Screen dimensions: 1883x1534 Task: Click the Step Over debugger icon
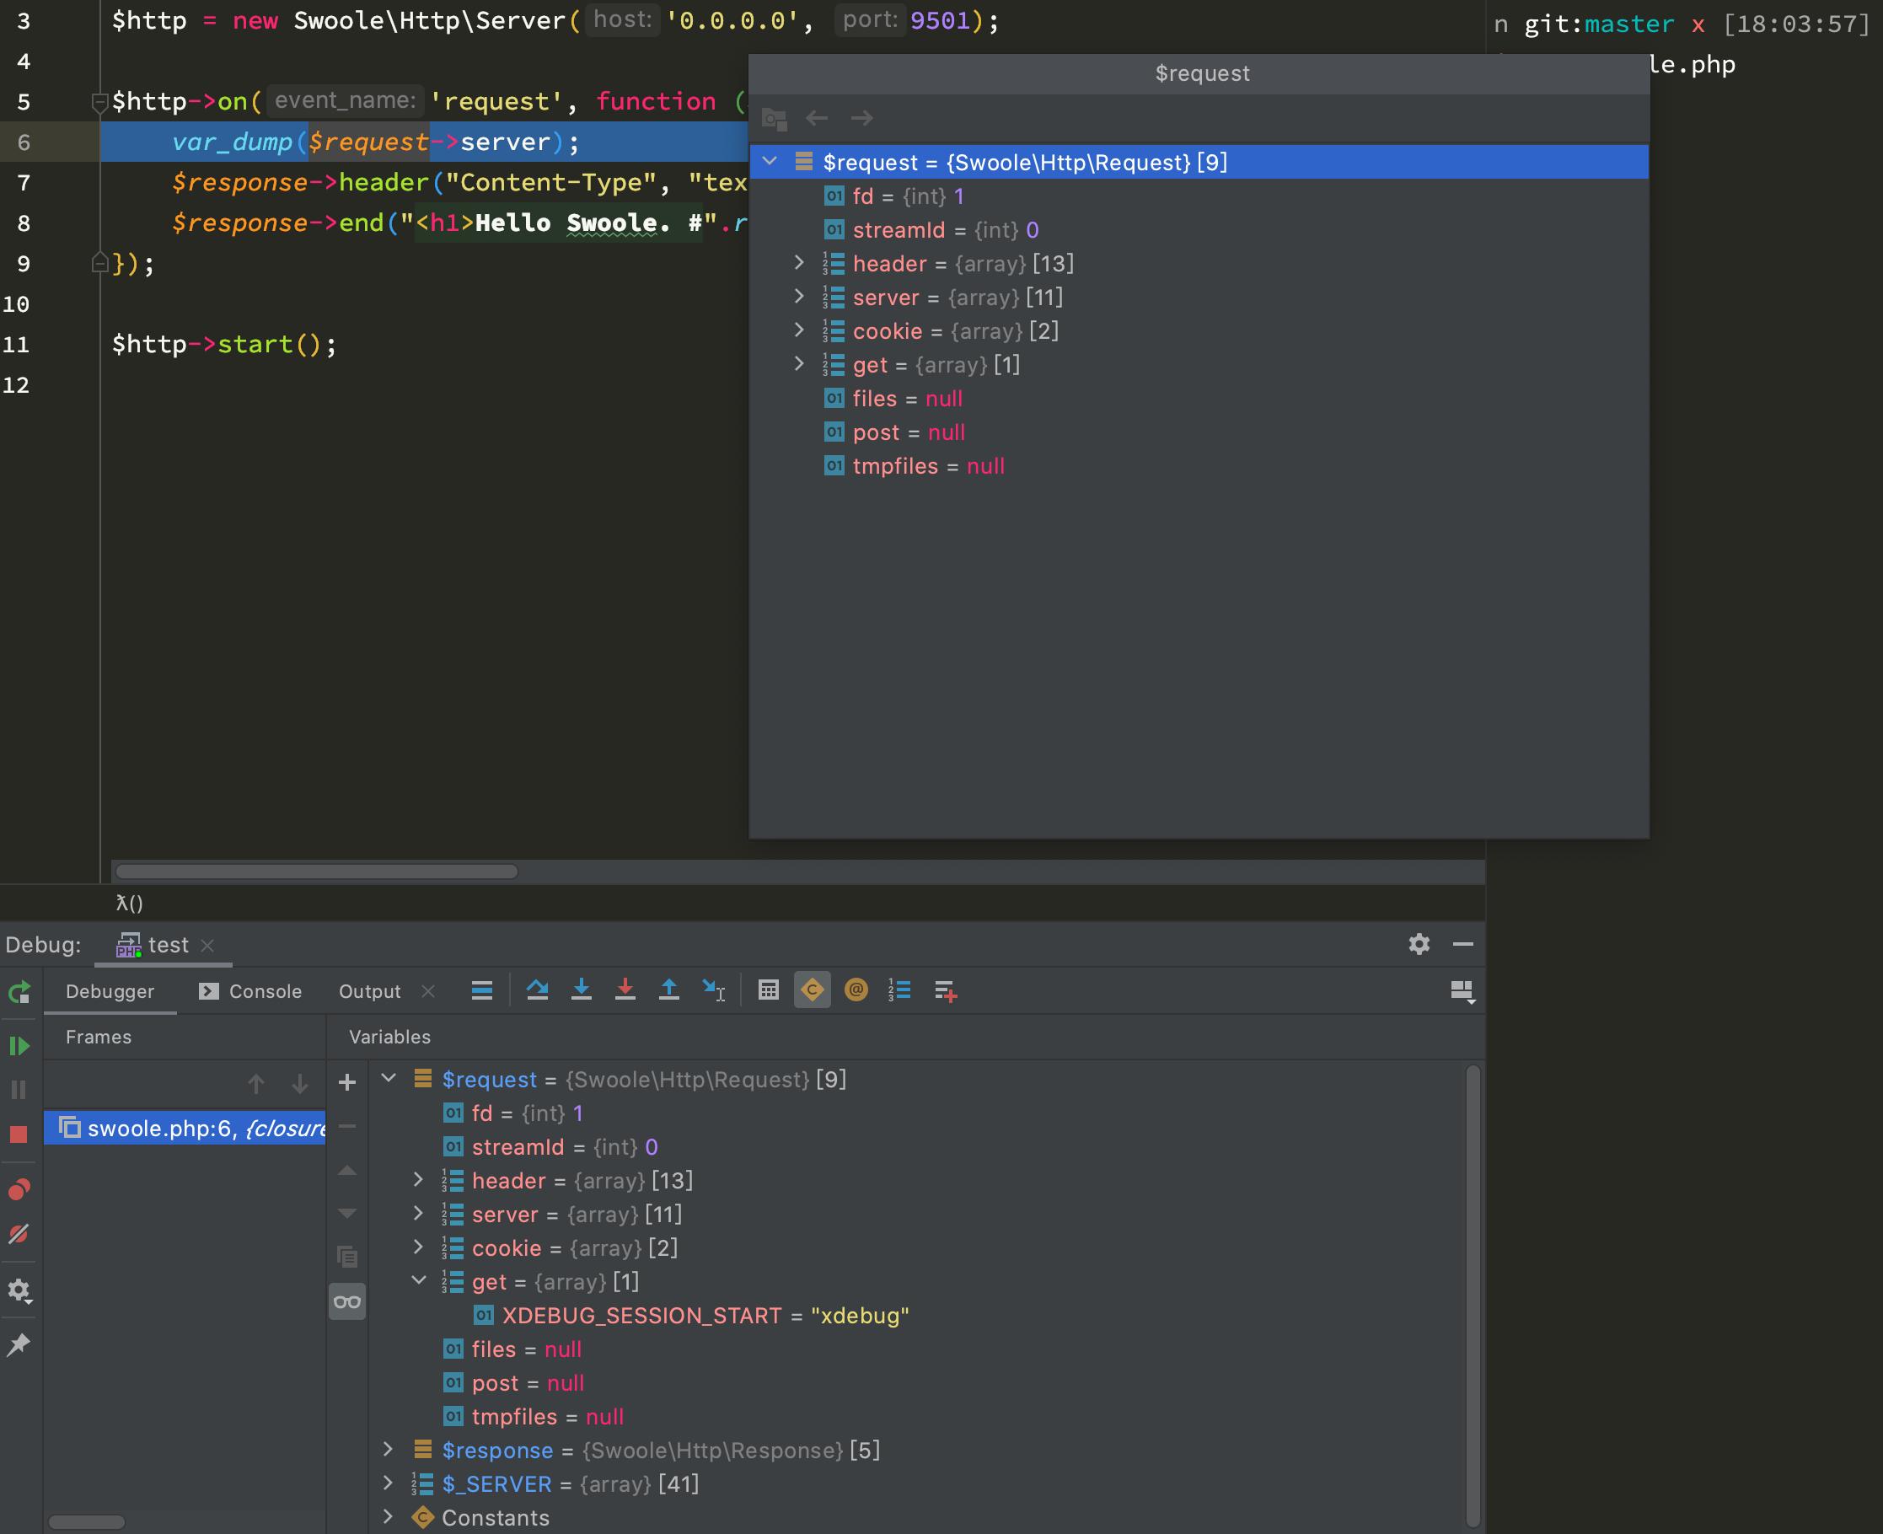click(x=537, y=990)
